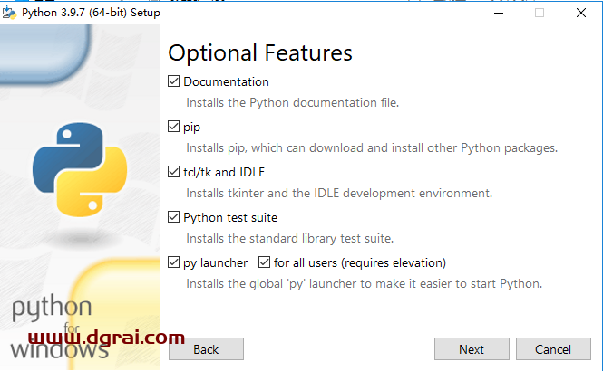This screenshot has width=603, height=371.
Task: Click 'Installs the Python documentation file.' text
Action: (292, 103)
